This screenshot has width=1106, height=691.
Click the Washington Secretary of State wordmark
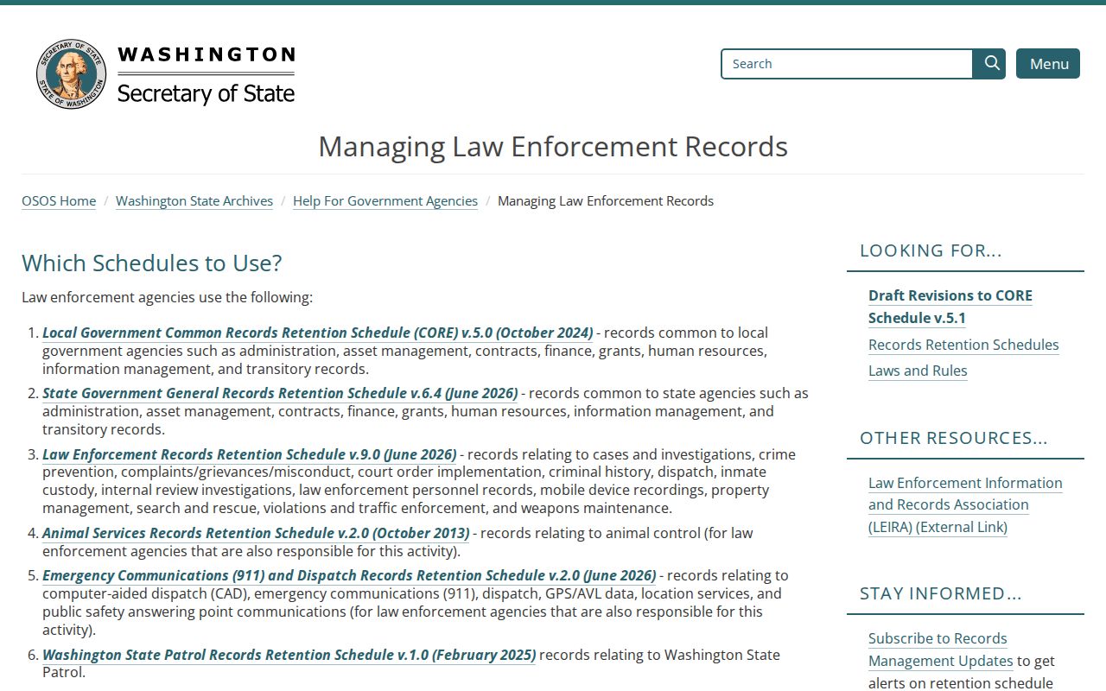pyautogui.click(x=206, y=75)
